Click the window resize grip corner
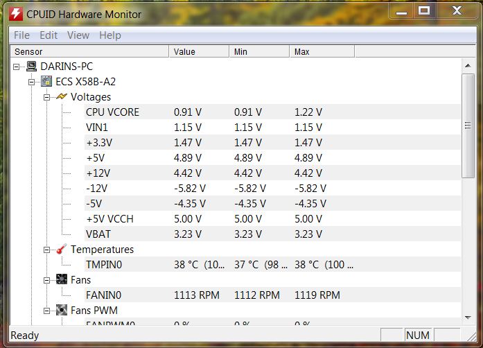483x348 pixels. (471, 336)
